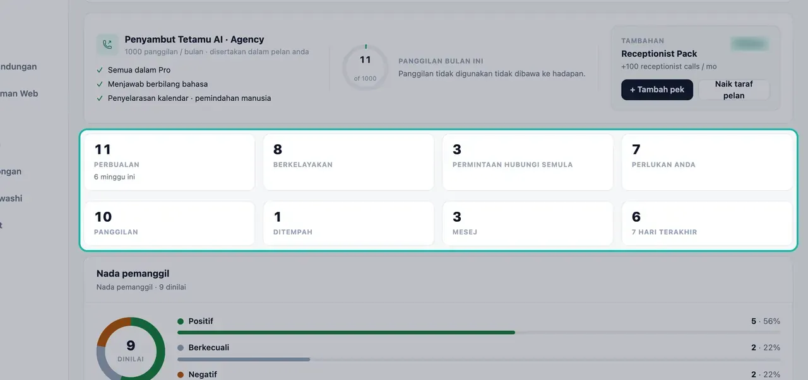This screenshot has width=808, height=380.
Task: Click the checkmark next to Menjawab berbilang bahasa
Action: (x=100, y=84)
